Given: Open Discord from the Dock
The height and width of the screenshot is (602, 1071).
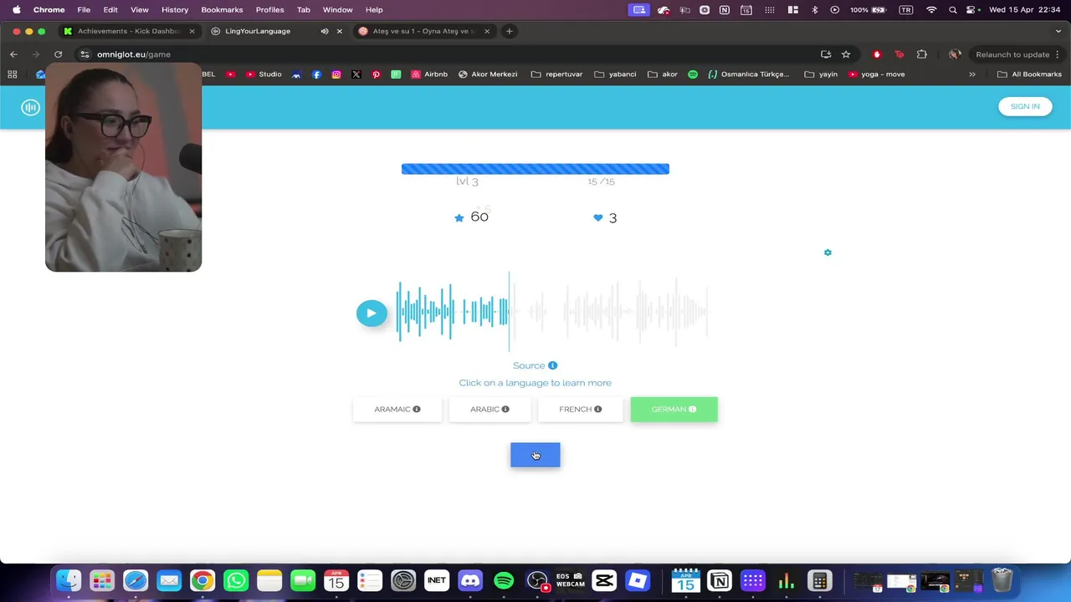Looking at the screenshot, I should point(470,580).
